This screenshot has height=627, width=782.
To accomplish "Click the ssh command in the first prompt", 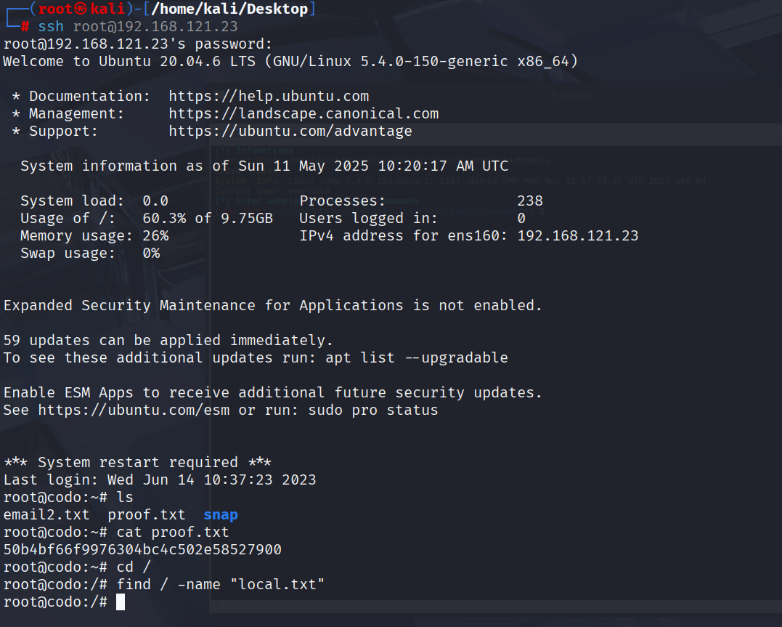I will pos(51,27).
